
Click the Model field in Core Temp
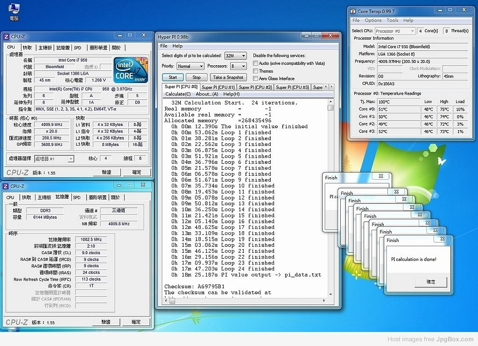422,47
